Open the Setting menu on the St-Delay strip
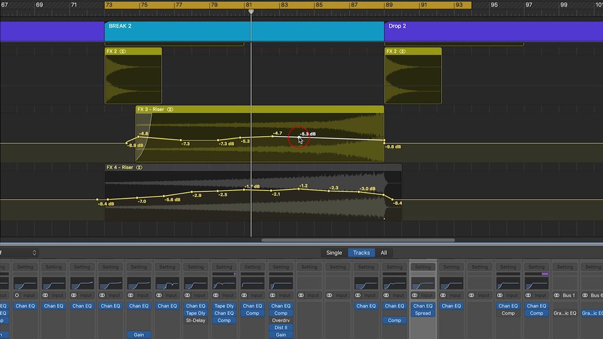This screenshot has height=339, width=603. tap(195, 267)
